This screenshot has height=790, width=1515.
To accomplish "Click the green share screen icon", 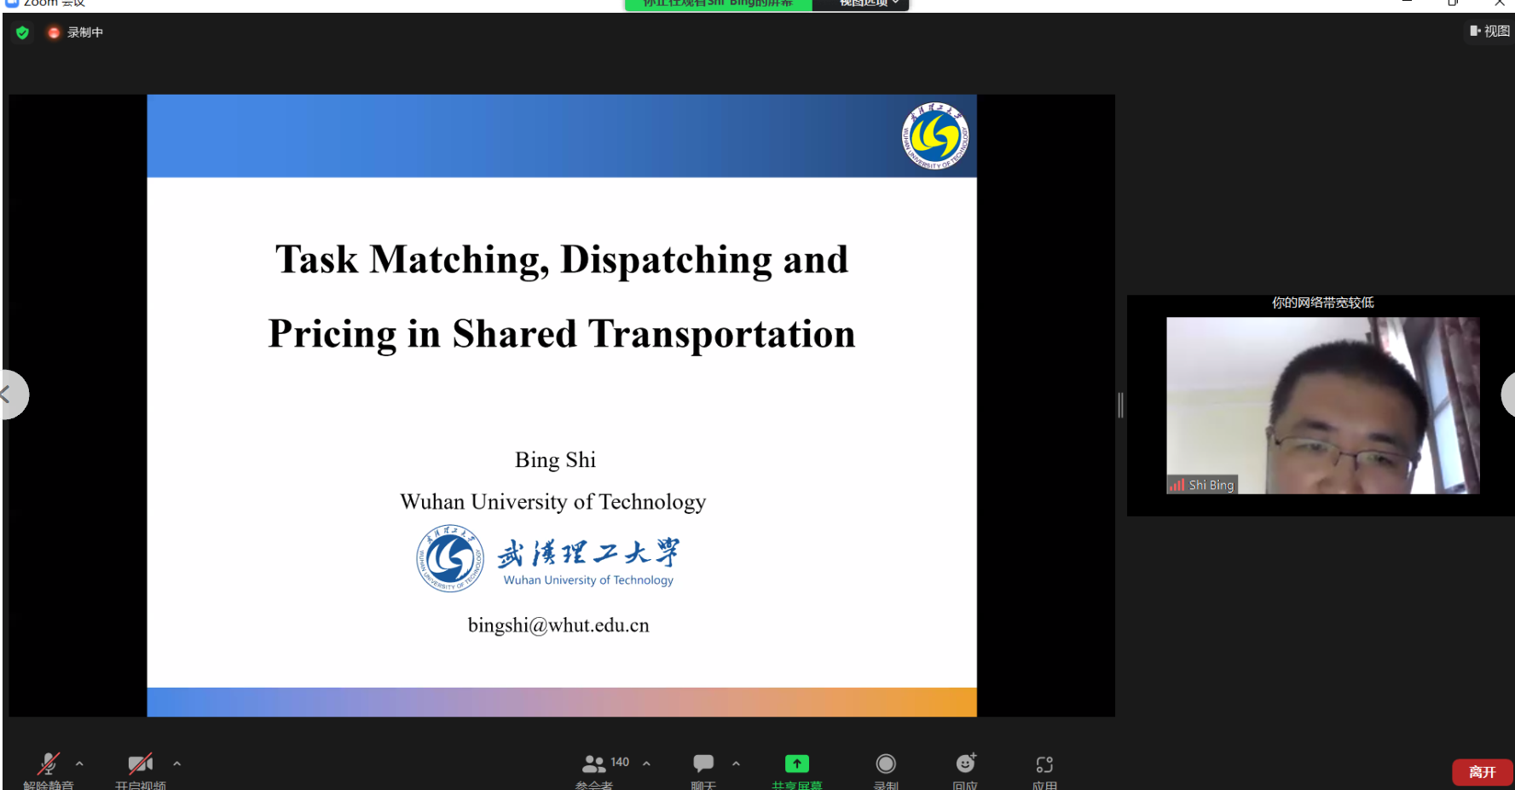I will pyautogui.click(x=796, y=764).
